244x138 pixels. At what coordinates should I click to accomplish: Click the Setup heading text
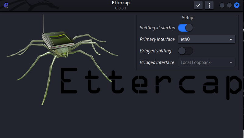187,18
